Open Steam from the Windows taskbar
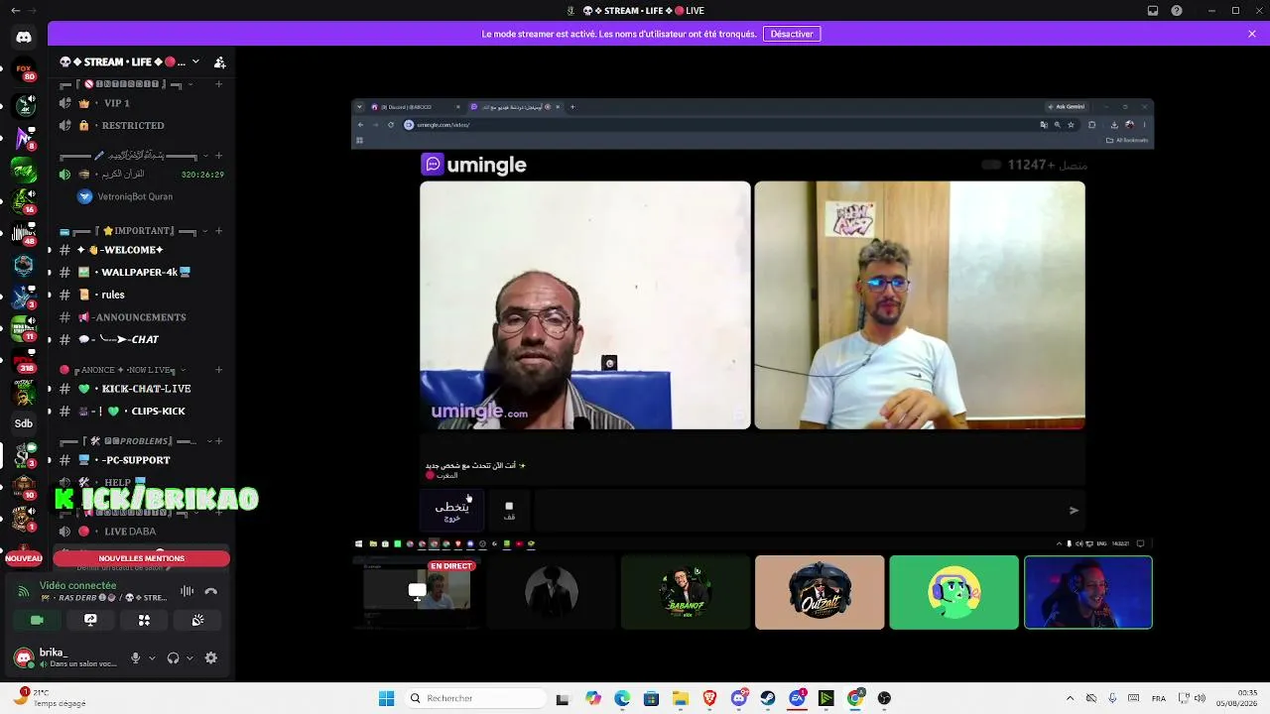 click(x=768, y=698)
